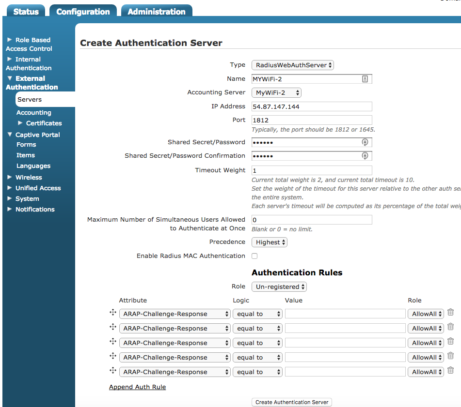
Task: Delete the third authentication rule row
Action: 450,341
